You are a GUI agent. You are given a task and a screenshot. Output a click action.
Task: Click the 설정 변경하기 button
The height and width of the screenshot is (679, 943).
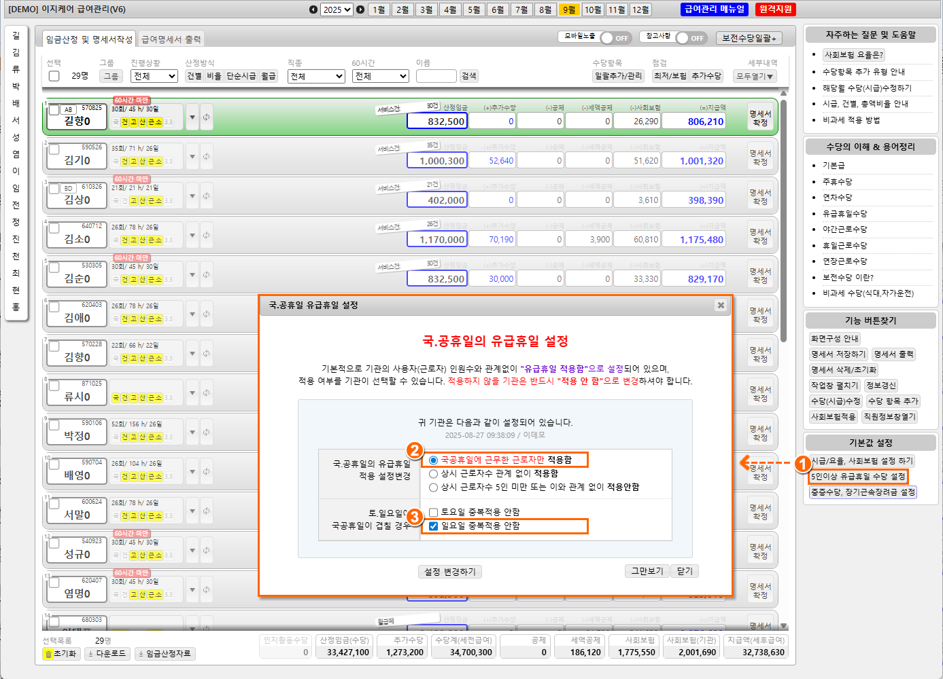click(449, 572)
